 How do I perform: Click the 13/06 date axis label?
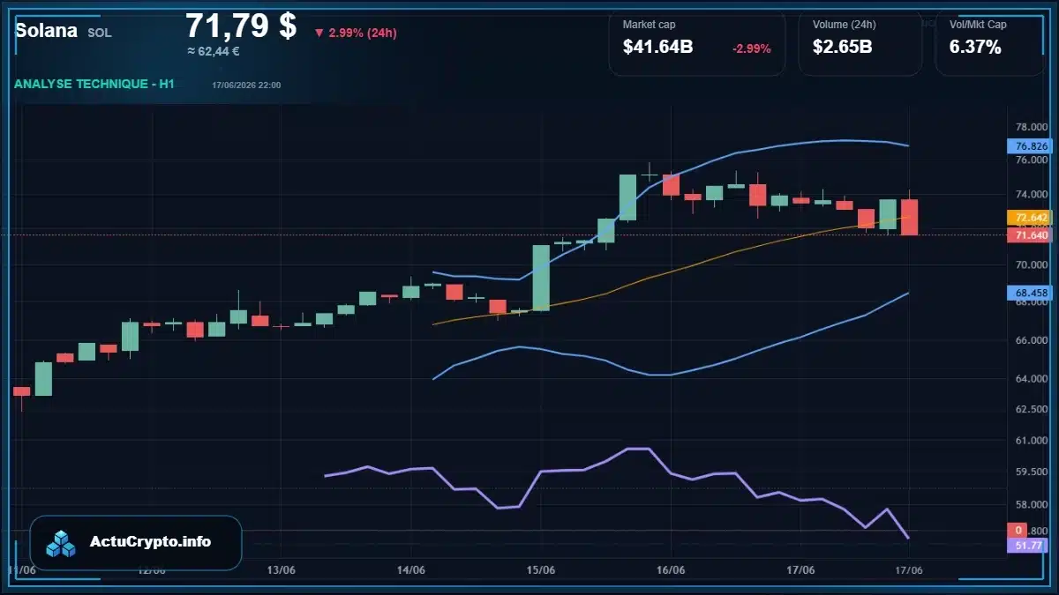[x=281, y=570]
